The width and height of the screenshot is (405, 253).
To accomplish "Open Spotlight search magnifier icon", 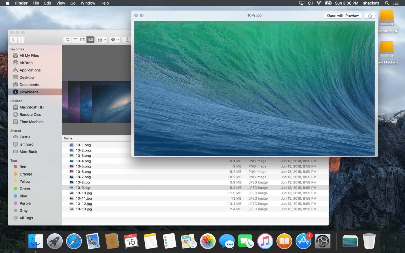I will pos(387,3).
